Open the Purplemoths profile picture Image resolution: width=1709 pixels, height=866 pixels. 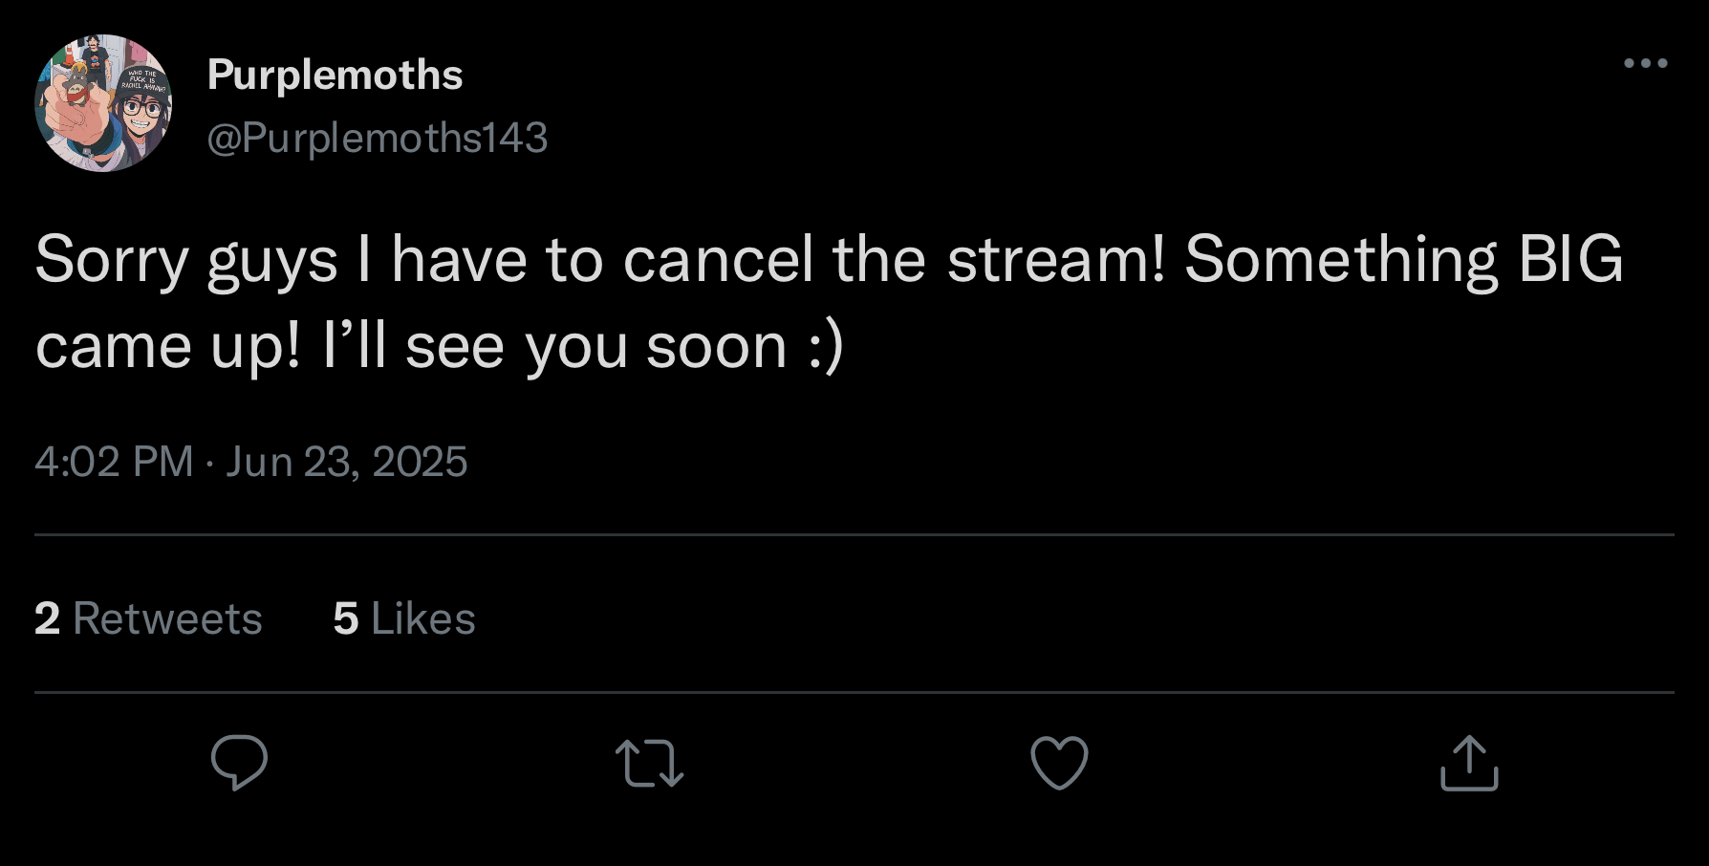[103, 103]
